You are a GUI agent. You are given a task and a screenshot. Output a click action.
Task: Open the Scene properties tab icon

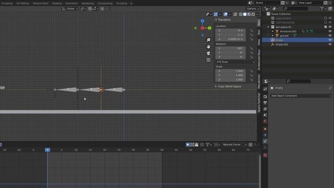265,115
